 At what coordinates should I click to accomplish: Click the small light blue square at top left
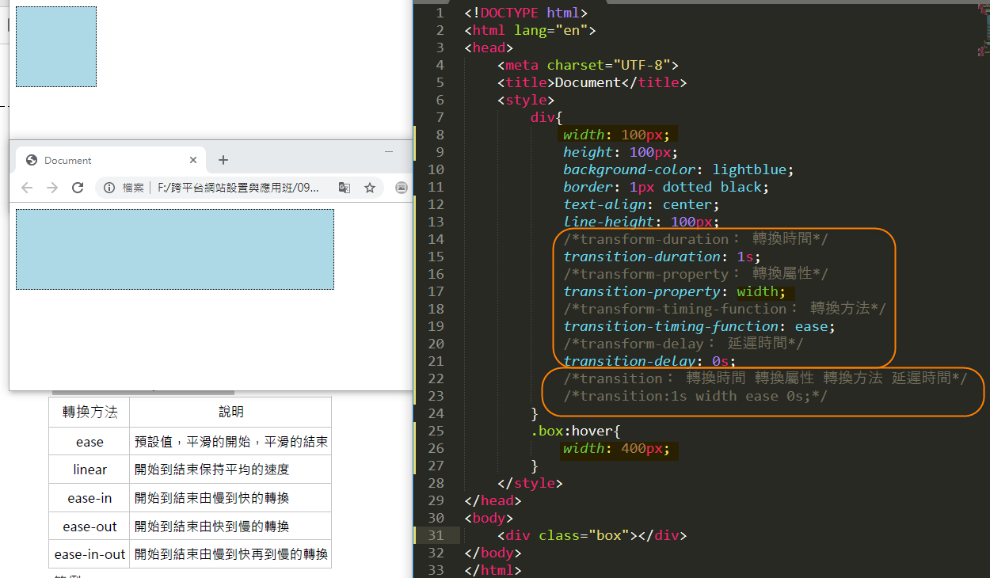click(x=56, y=47)
